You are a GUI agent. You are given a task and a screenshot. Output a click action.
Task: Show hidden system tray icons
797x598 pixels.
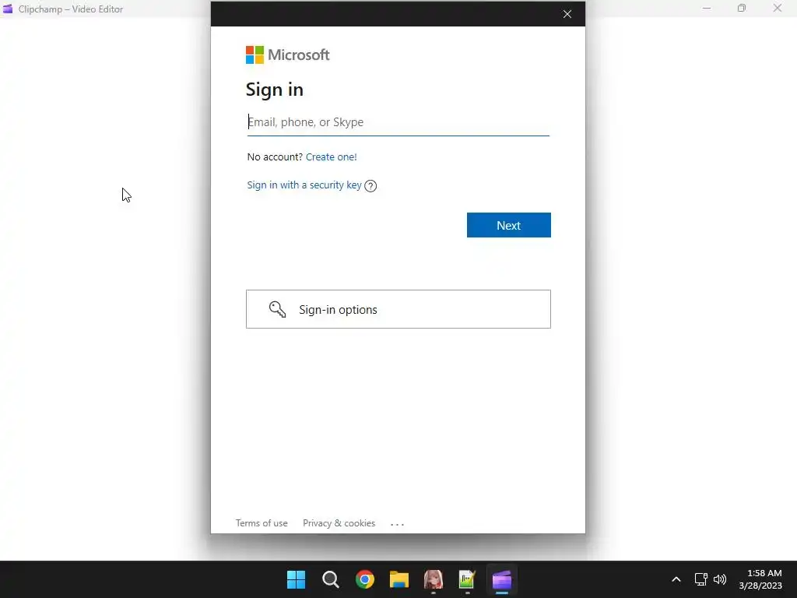point(676,579)
